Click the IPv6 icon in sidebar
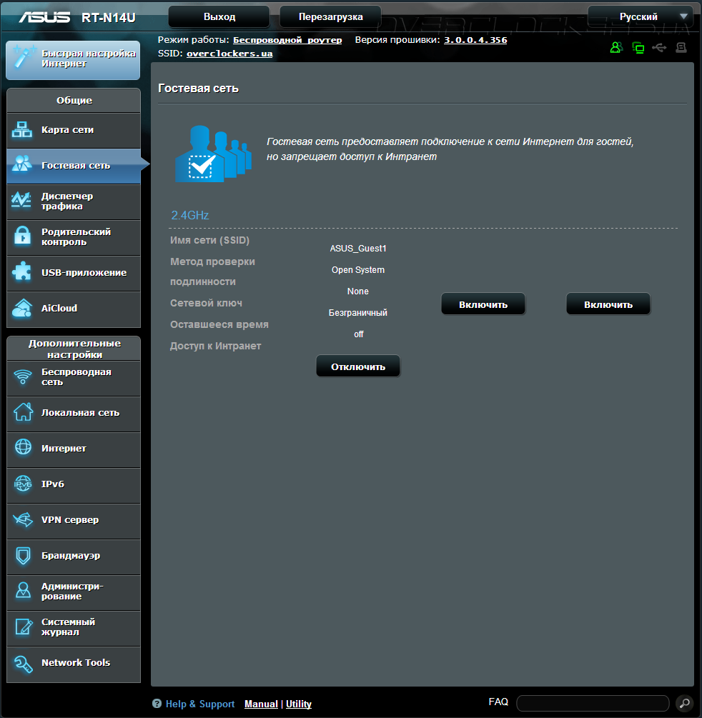Viewport: 702px width, 718px height. tap(23, 484)
